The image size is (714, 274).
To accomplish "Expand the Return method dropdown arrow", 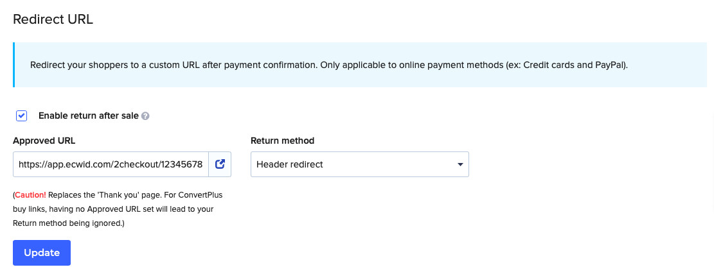I will coord(460,164).
